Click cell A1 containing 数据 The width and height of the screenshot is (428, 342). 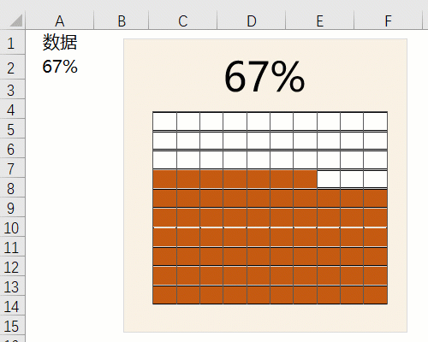pos(60,43)
